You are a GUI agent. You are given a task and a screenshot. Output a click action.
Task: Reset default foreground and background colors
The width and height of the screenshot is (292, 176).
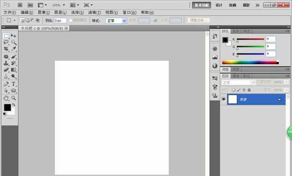(5, 114)
